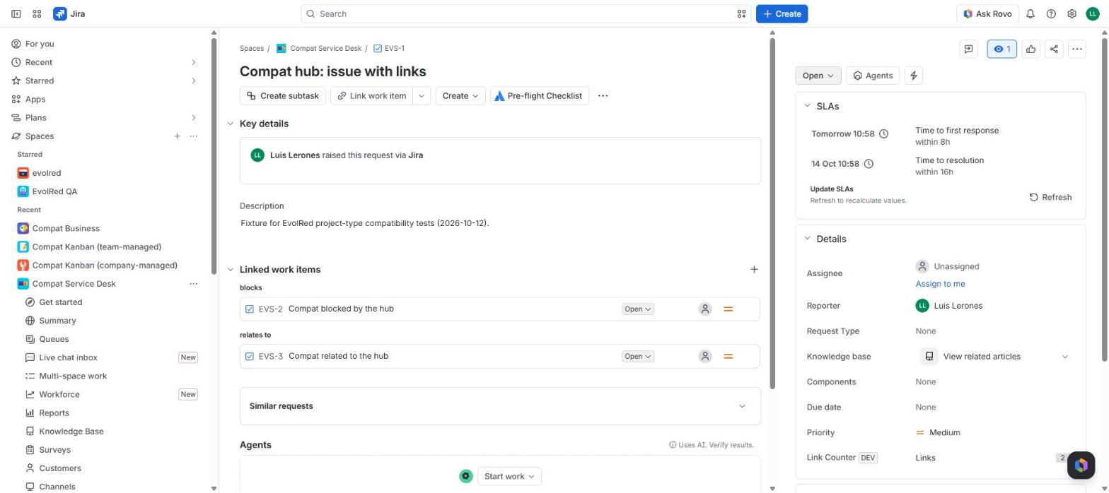Toggle the watch eye button
Viewport: 1109px width, 493px height.
(x=1001, y=49)
